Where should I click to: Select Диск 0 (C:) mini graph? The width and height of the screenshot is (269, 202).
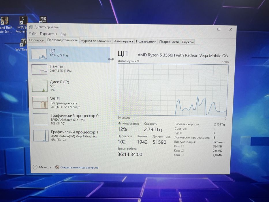point(39,86)
